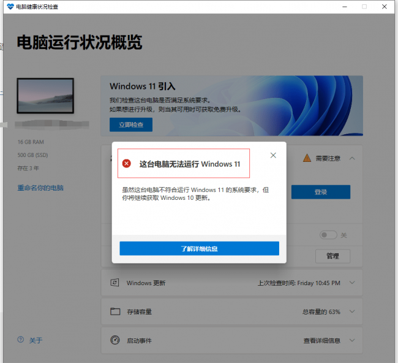Minimize the 电脑健康状况检查 window
The height and width of the screenshot is (363, 398).
point(345,7)
